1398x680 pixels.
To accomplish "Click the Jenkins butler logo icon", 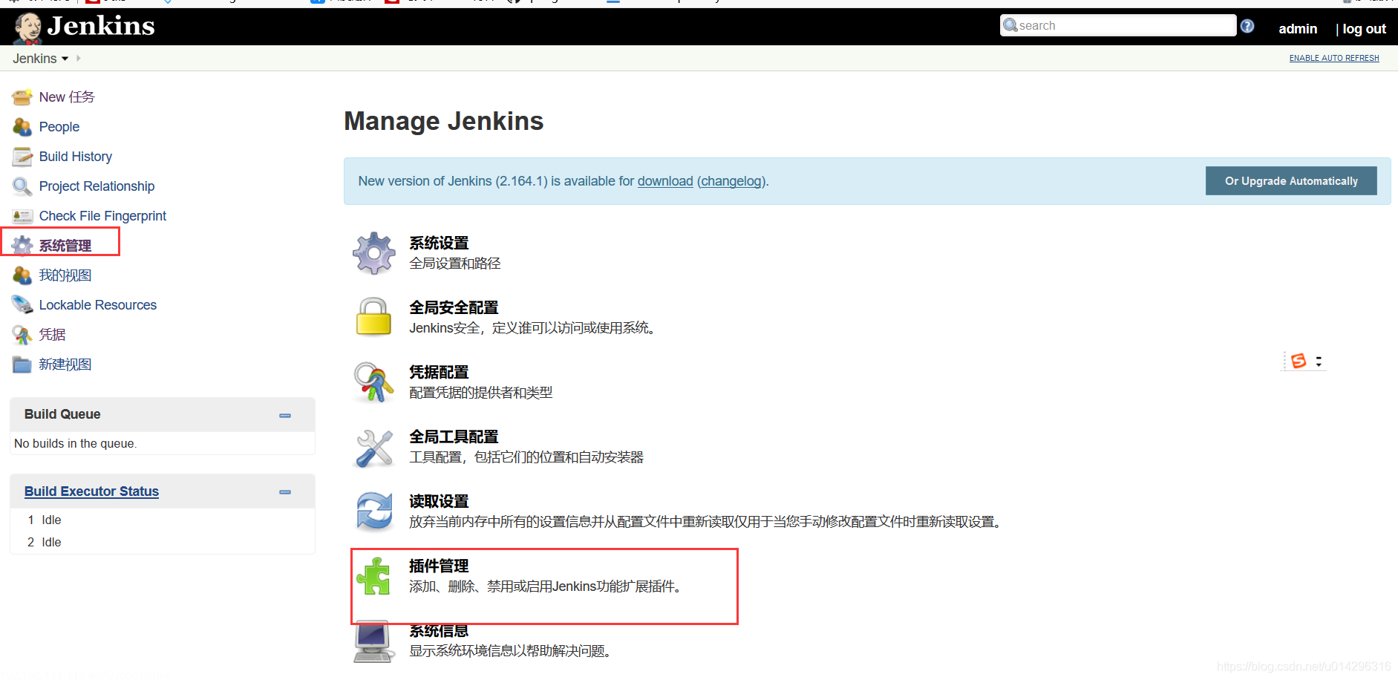I will [27, 28].
